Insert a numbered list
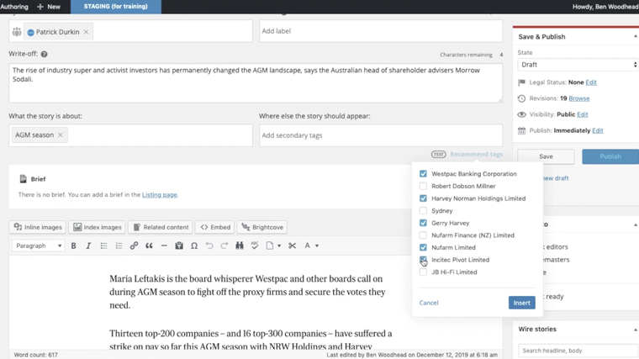Screen dimensions: 639x359 [x=119, y=245]
